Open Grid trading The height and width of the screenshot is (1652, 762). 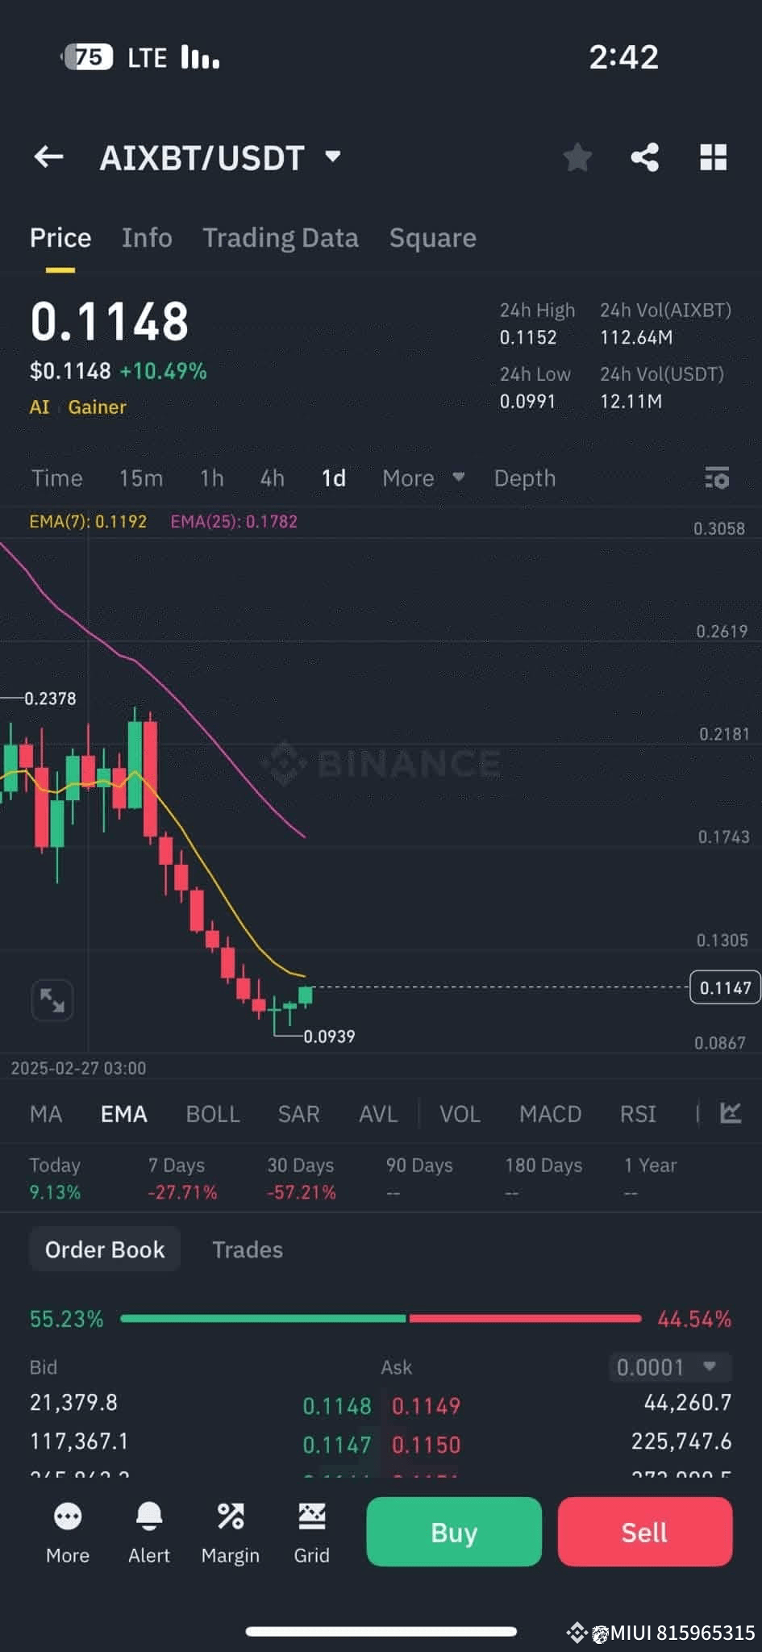click(311, 1530)
